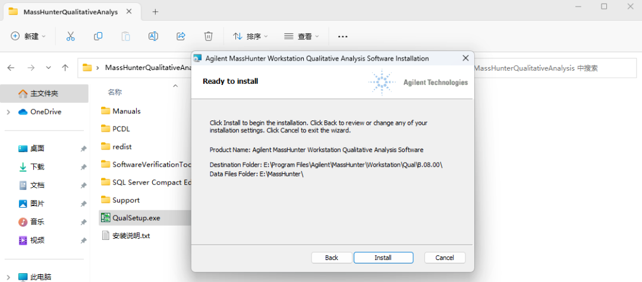This screenshot has height=282, width=642.
Task: Click the pin icon next to 音乐
Action: click(x=84, y=222)
